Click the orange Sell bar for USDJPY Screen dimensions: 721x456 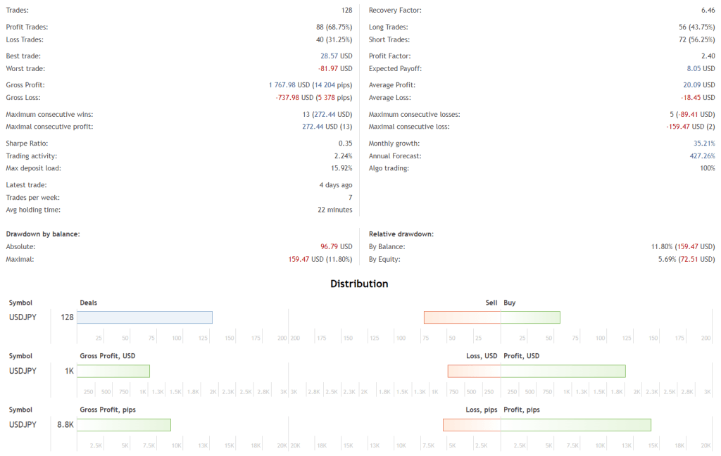coord(462,317)
